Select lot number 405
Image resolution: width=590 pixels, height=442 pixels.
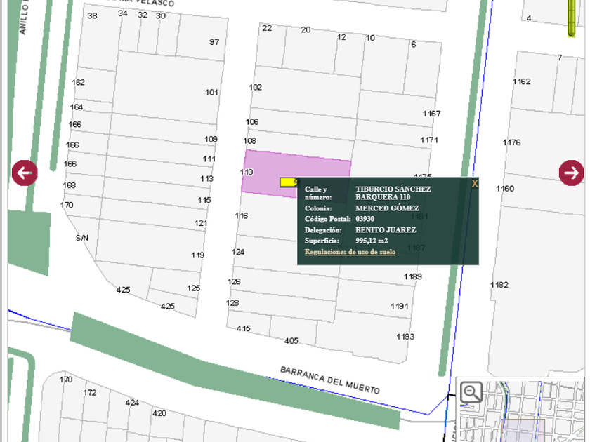point(291,341)
